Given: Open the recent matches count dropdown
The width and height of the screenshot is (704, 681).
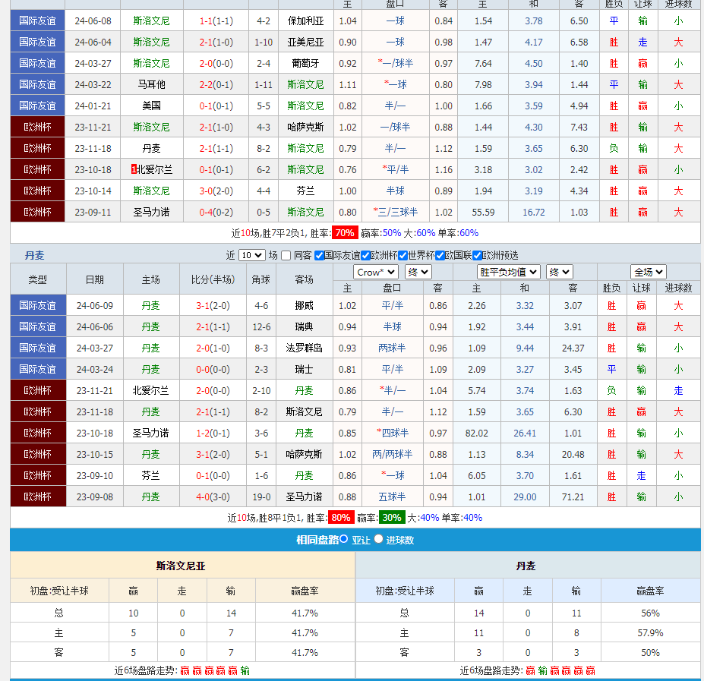Looking at the screenshot, I should click(x=252, y=256).
